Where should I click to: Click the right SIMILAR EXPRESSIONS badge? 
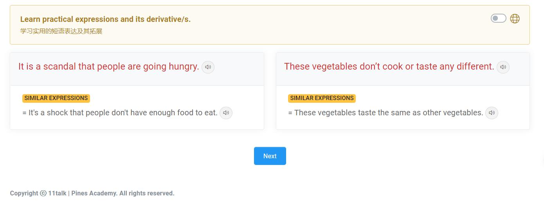click(322, 98)
